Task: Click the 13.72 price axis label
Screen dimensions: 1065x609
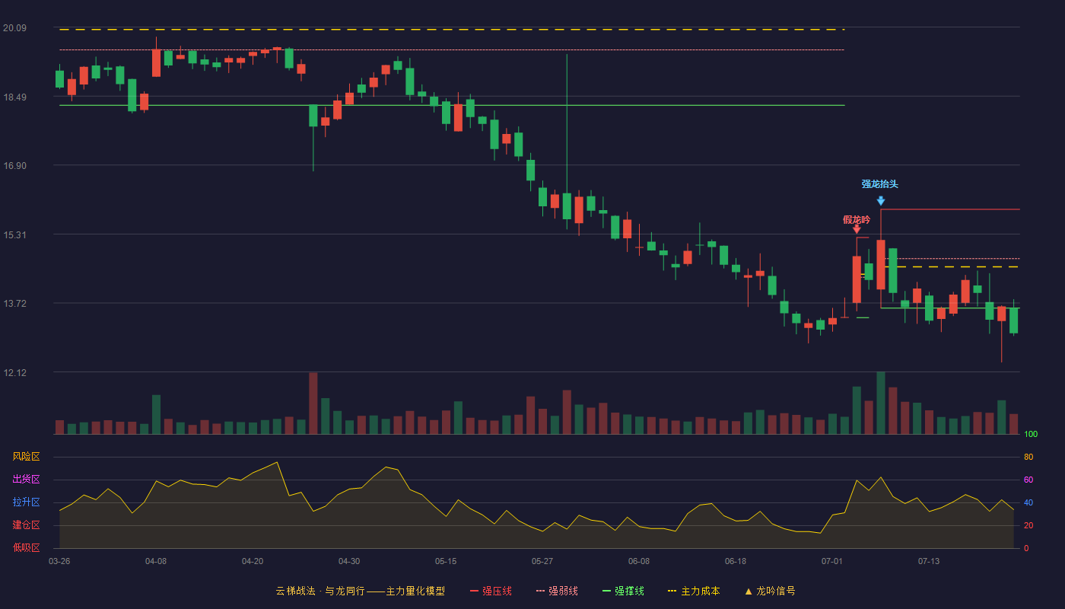Action: point(14,304)
